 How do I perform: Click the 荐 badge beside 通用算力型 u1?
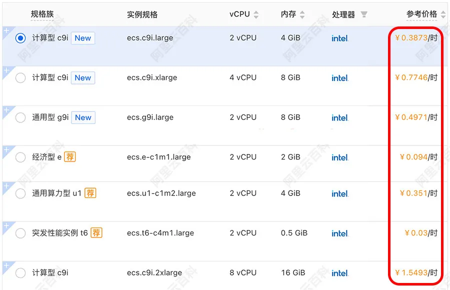pyautogui.click(x=90, y=193)
